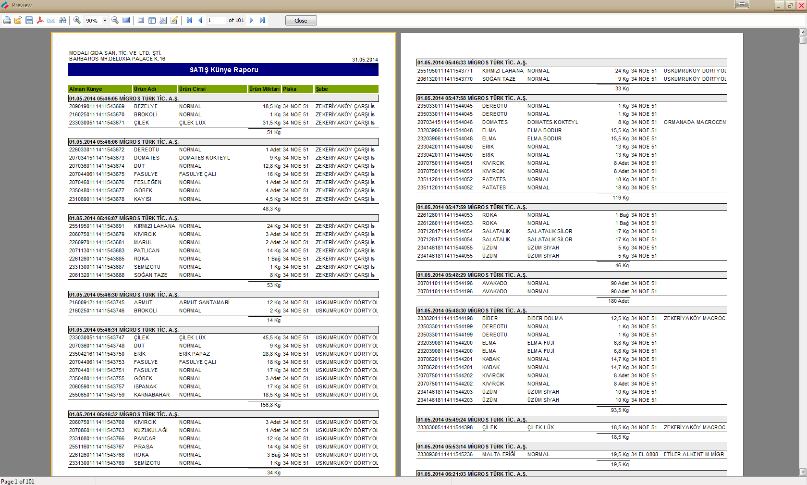Select the BEZELYE row
The width and height of the screenshot is (807, 485).
(223, 106)
